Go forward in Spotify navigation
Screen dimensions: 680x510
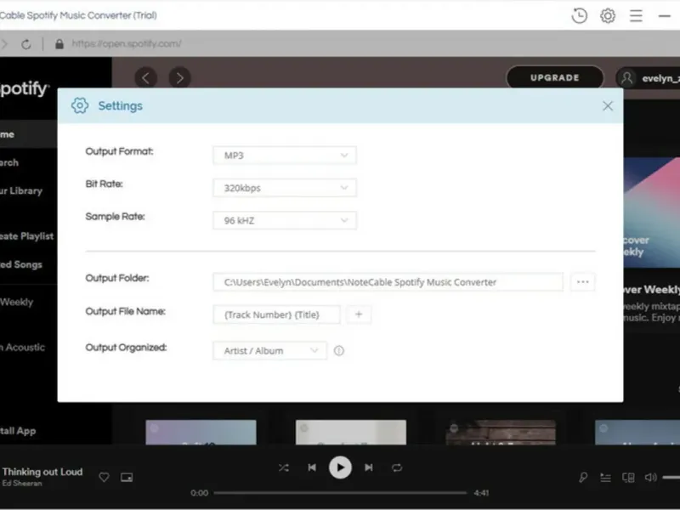point(179,78)
